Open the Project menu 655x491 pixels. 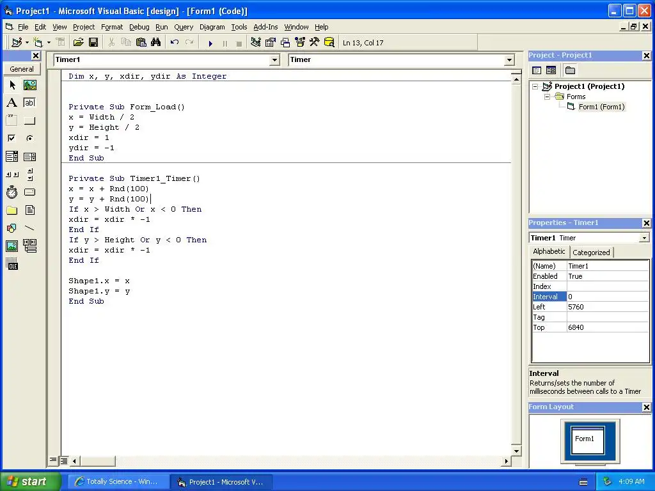pyautogui.click(x=84, y=27)
